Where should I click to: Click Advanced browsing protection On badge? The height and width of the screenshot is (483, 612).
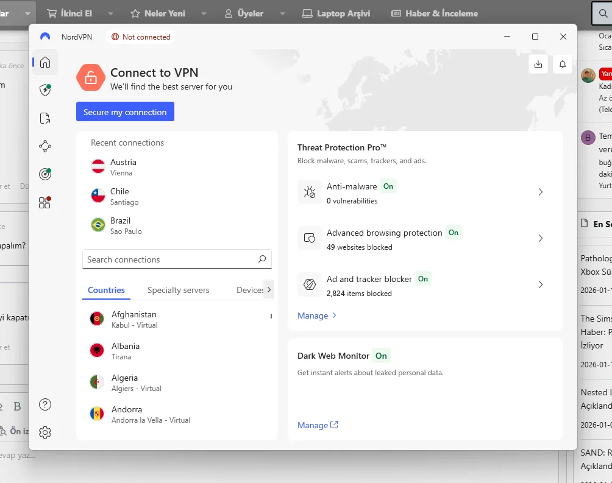click(x=453, y=233)
